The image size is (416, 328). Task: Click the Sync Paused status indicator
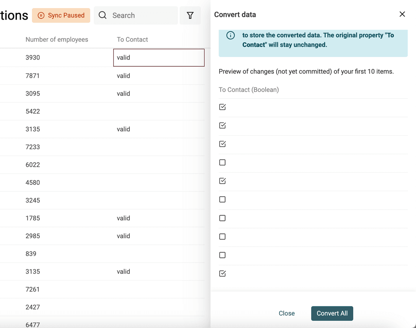[x=61, y=15]
